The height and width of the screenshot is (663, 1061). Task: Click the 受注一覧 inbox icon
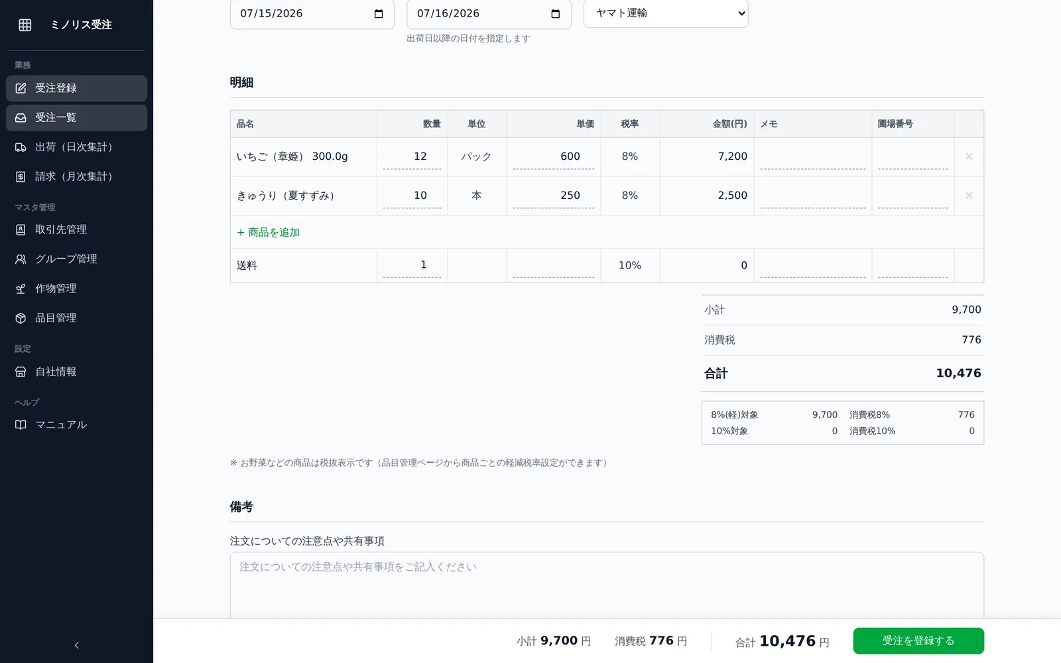point(21,117)
